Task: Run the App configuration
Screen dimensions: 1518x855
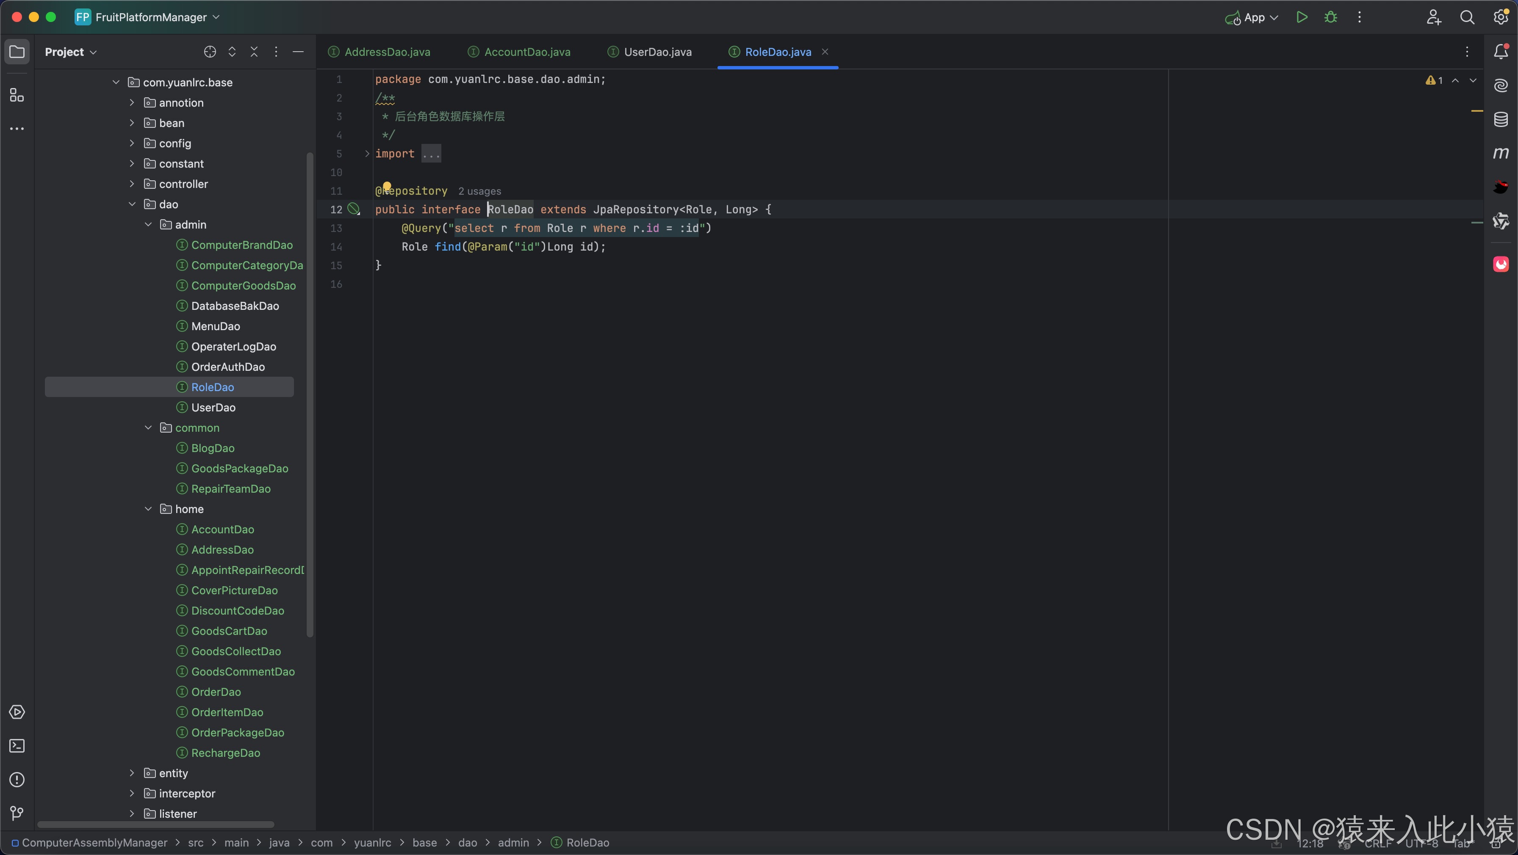Action: pos(1302,17)
